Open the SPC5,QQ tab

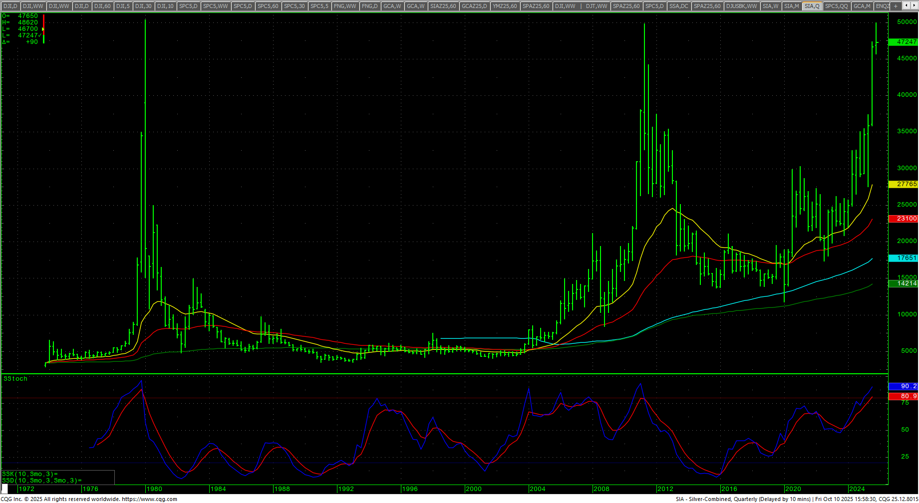(836, 6)
